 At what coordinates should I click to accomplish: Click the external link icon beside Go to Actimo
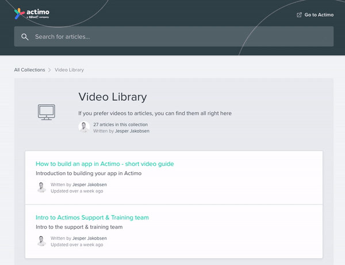[299, 15]
